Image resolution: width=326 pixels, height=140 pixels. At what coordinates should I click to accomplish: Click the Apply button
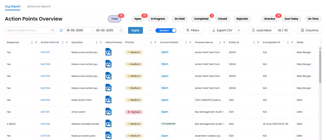135,30
